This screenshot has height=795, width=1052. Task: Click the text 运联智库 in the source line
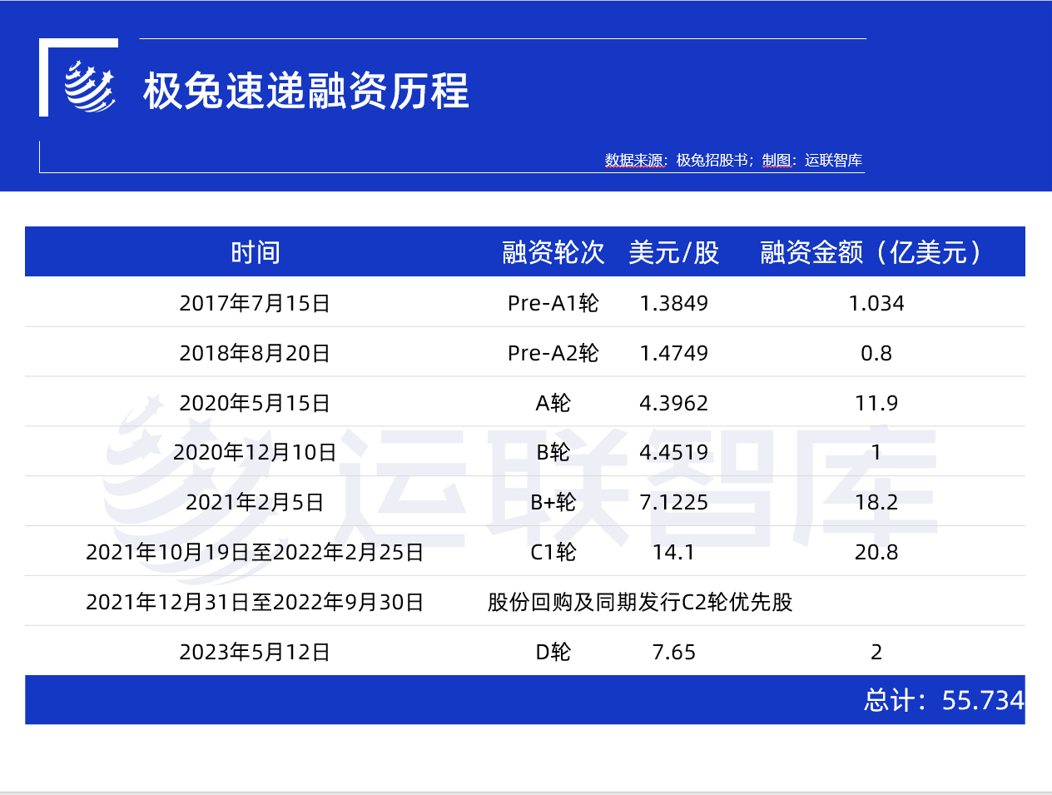click(x=834, y=160)
